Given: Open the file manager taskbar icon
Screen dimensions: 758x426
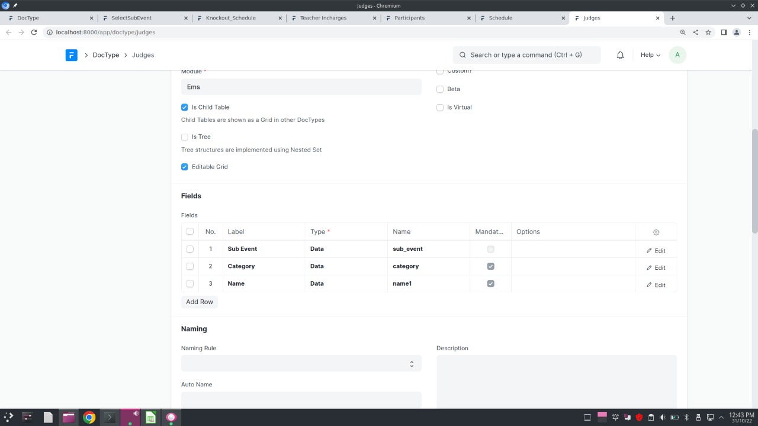Looking at the screenshot, I should pos(68,417).
